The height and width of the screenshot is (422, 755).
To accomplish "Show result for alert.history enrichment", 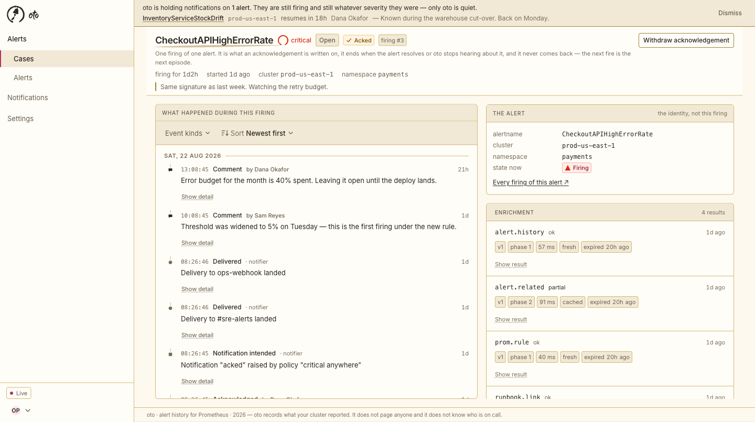I will click(511, 264).
